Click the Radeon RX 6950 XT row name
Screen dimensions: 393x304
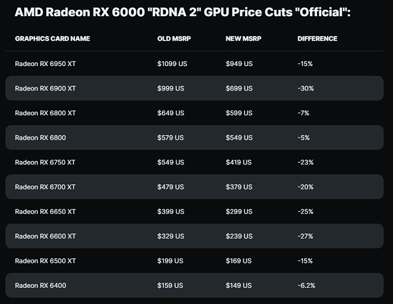[x=45, y=64]
